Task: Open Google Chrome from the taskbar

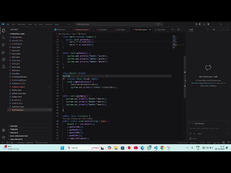Action: (x=162, y=148)
